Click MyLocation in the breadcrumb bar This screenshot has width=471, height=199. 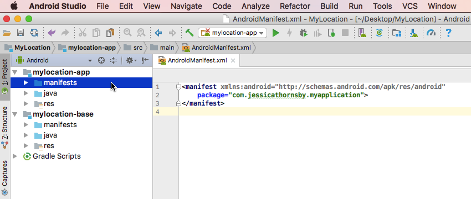[x=28, y=48]
